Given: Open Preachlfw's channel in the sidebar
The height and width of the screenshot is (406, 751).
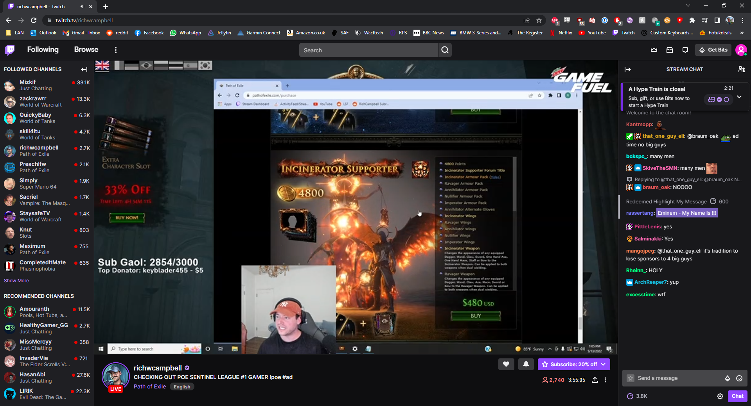Looking at the screenshot, I should point(47,167).
